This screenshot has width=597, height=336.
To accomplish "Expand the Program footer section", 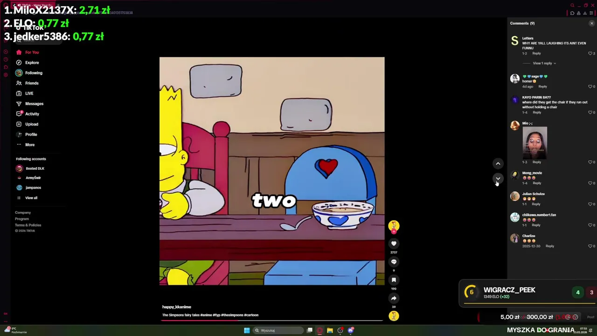I will coord(22,219).
